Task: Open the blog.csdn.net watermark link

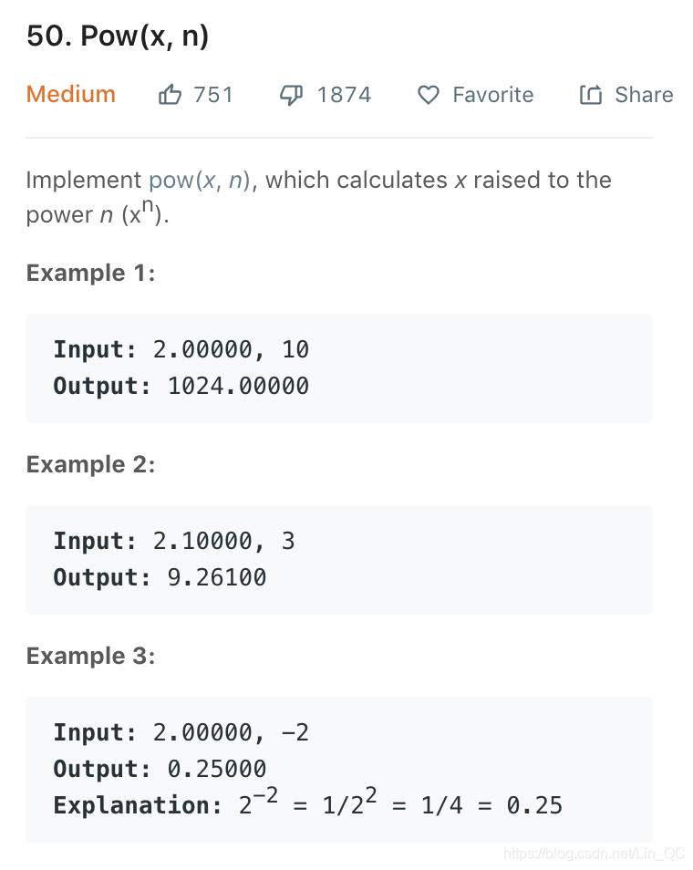Action: point(594,854)
